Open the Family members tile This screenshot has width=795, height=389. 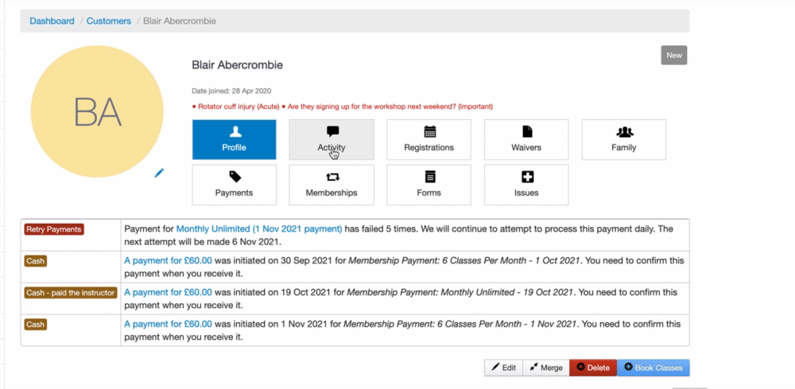click(624, 140)
